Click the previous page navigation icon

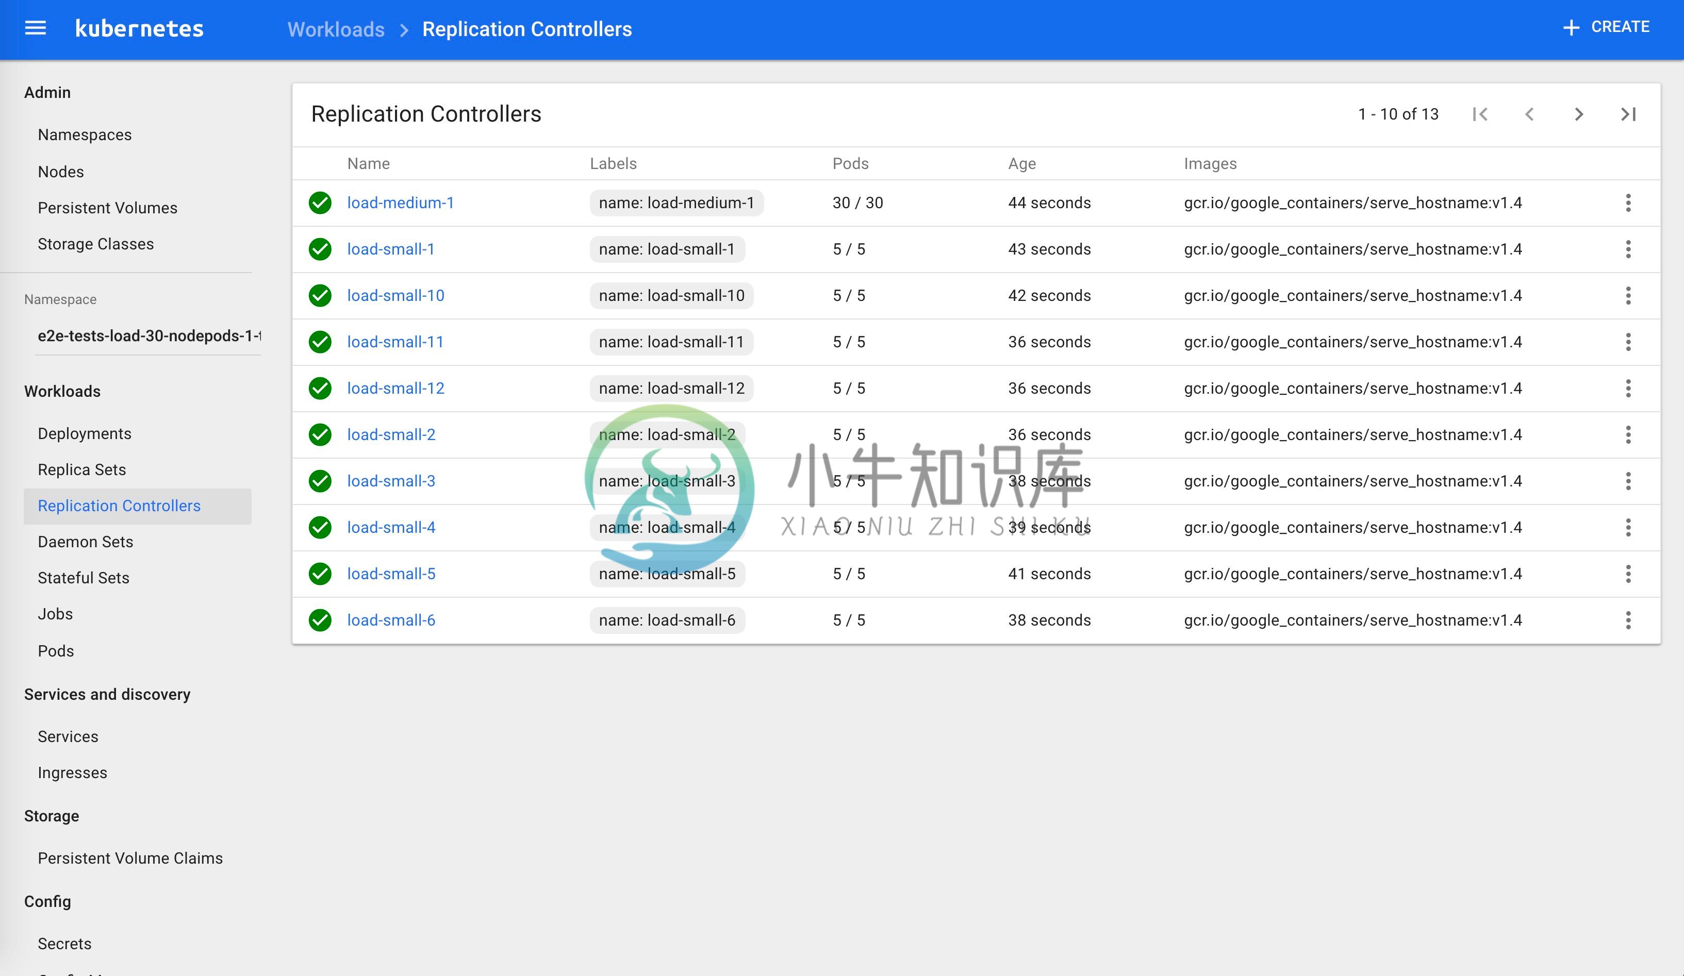(1530, 114)
